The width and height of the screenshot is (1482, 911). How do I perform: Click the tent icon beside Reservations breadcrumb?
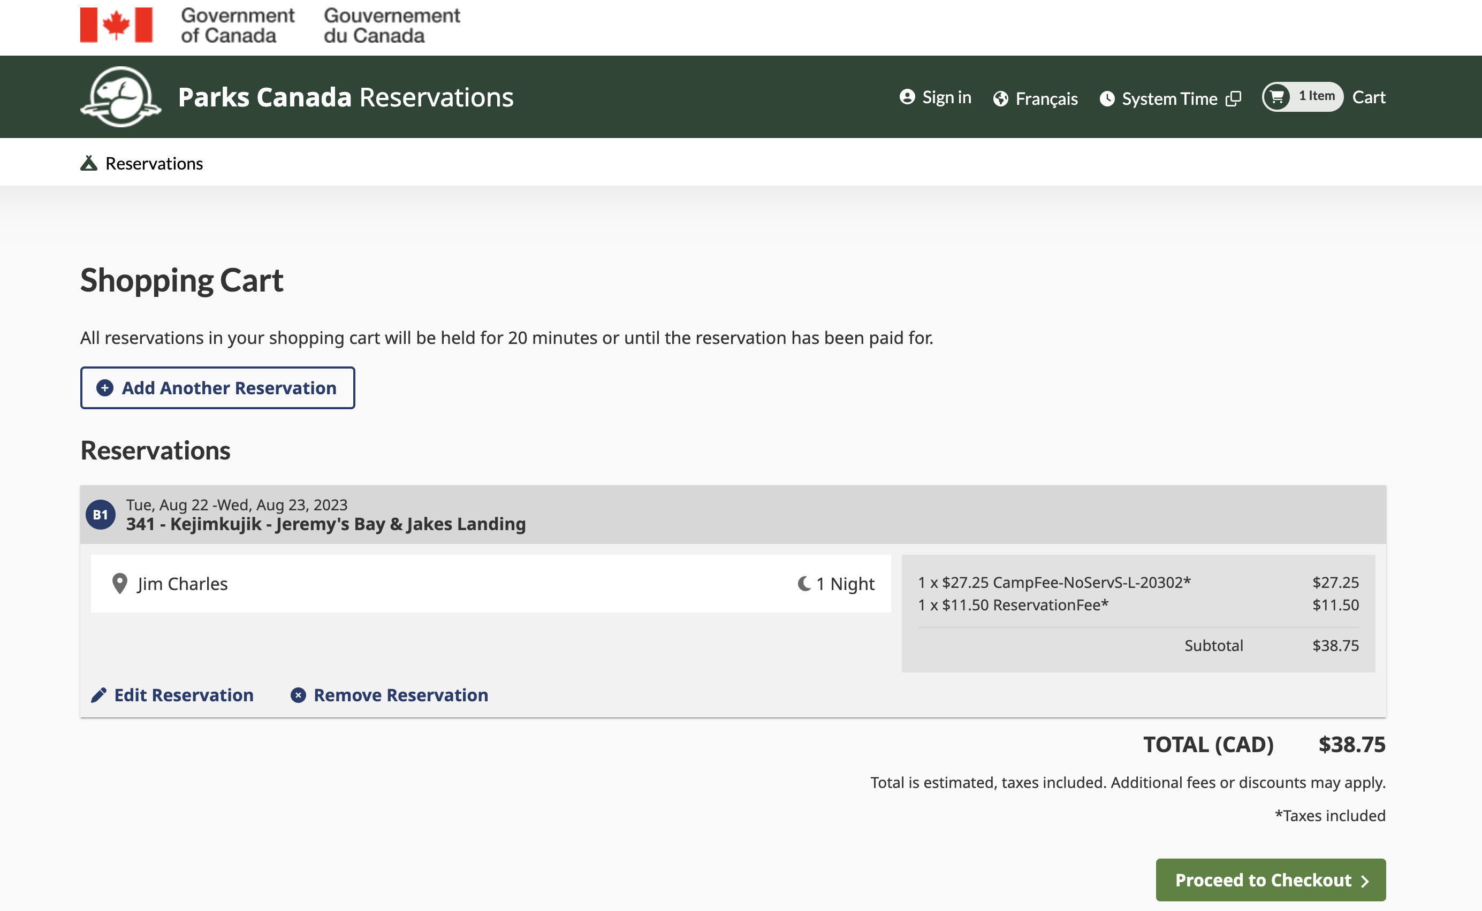[x=89, y=163]
